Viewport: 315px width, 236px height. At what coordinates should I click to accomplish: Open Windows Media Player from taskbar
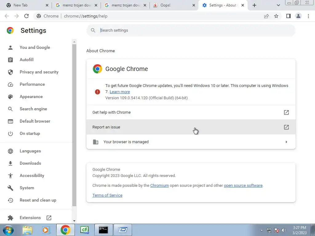pos(46,230)
